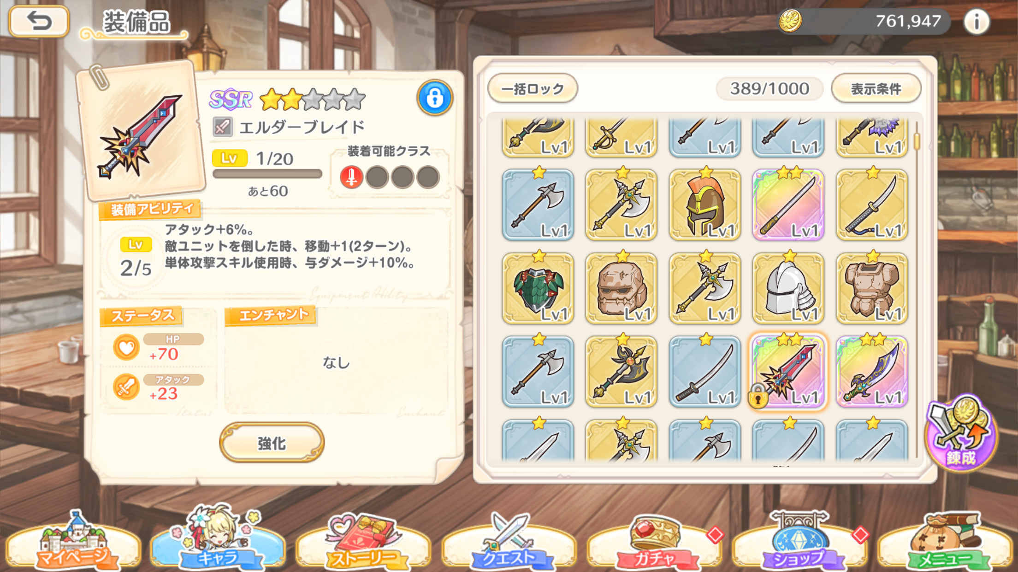
Task: Open 表示条件 display filter options
Action: 876,88
